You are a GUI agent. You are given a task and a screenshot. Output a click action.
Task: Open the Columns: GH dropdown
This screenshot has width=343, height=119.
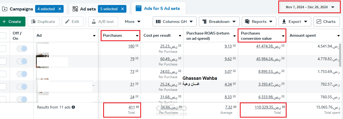pos(175,22)
